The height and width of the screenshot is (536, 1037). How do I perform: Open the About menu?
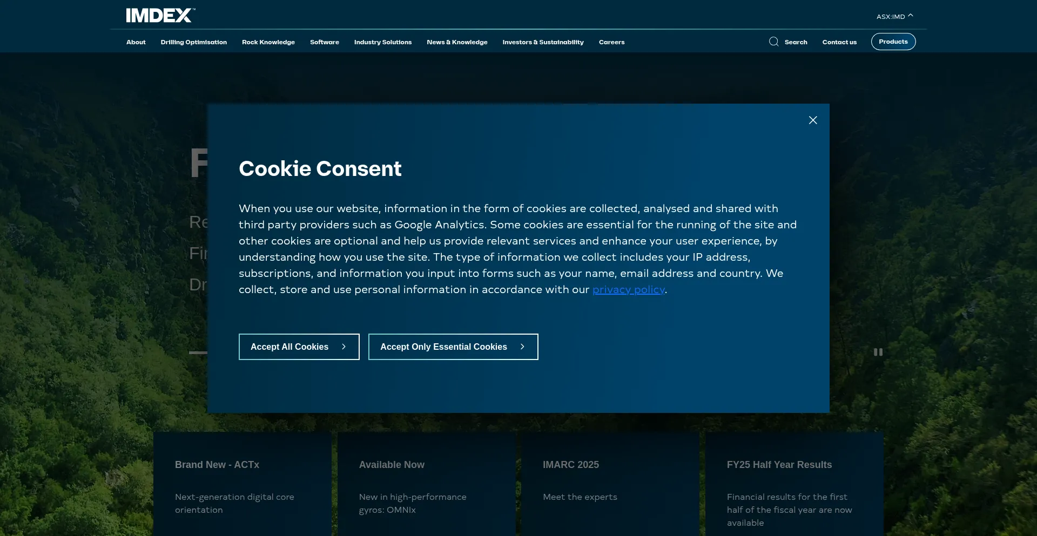pos(136,42)
